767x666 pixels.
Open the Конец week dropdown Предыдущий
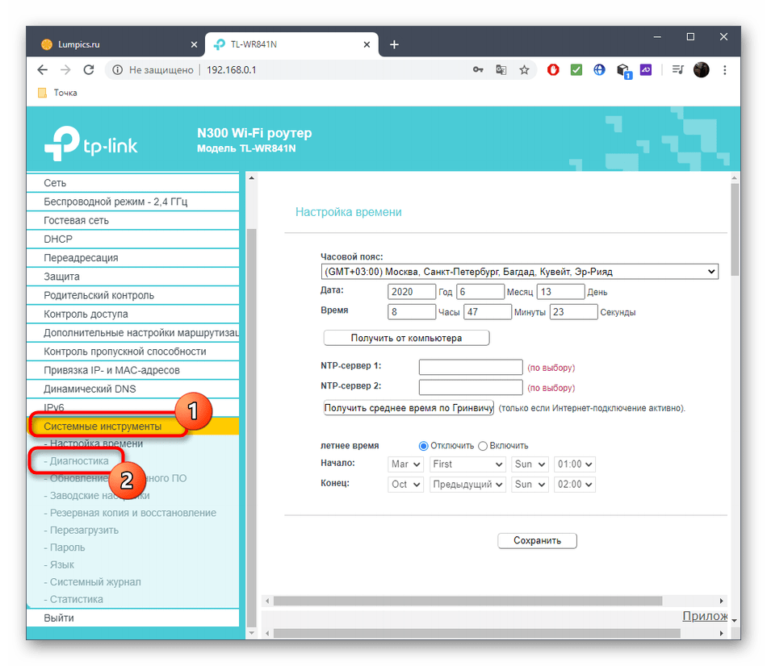tap(467, 485)
